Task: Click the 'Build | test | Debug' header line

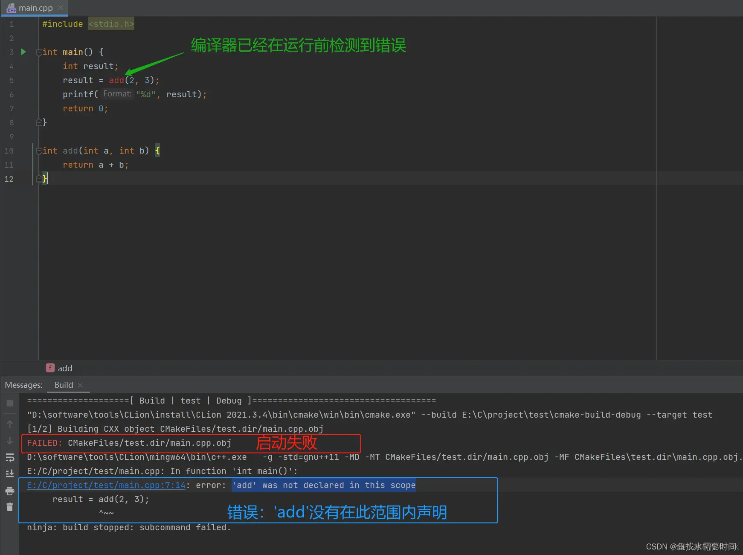Action: [232, 401]
